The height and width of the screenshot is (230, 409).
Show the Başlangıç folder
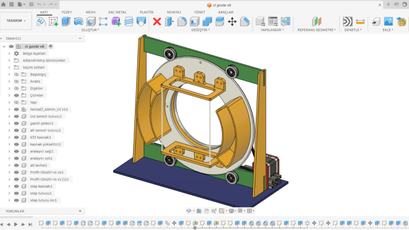click(16, 75)
